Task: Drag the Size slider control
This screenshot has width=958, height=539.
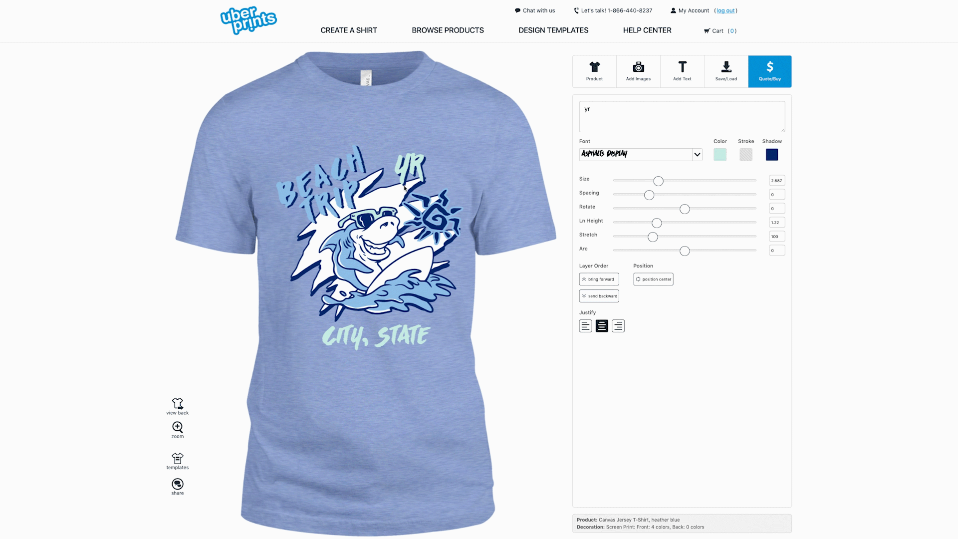Action: 657,181
